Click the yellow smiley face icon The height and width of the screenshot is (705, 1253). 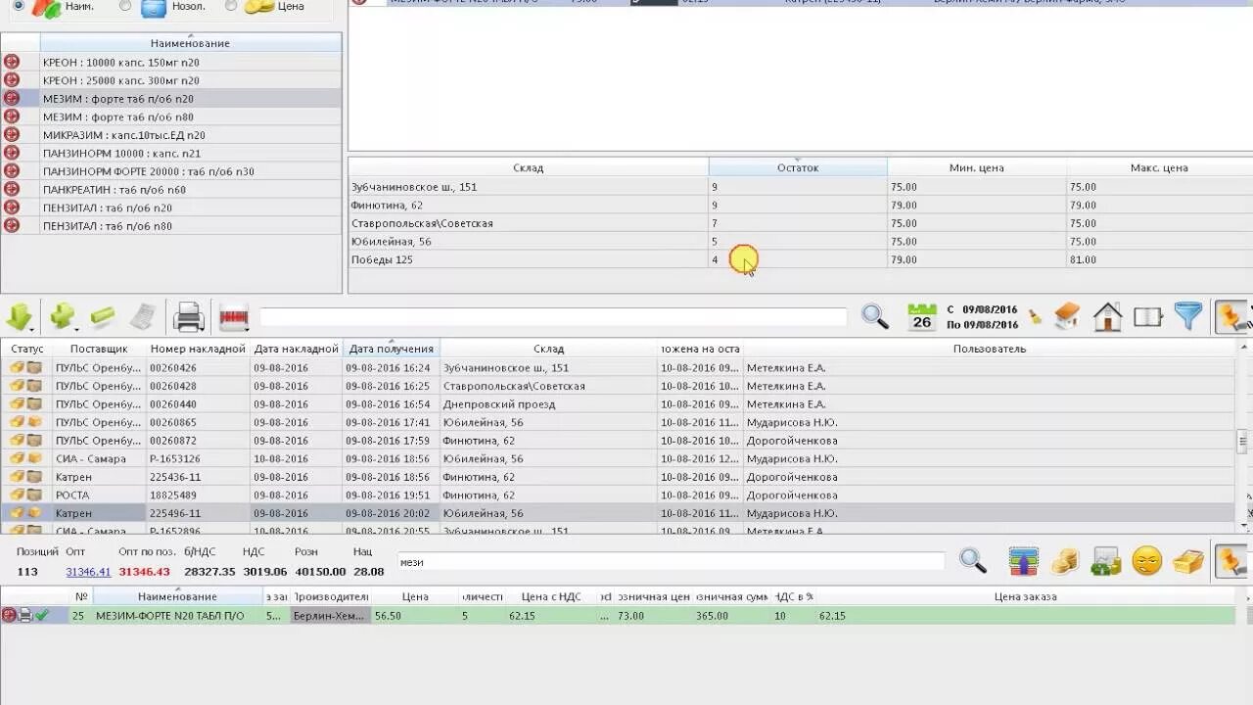coord(1147,561)
